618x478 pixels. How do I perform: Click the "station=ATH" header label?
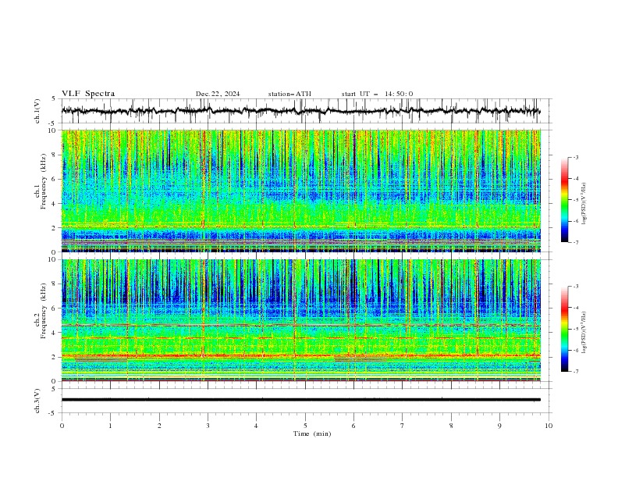pyautogui.click(x=289, y=94)
